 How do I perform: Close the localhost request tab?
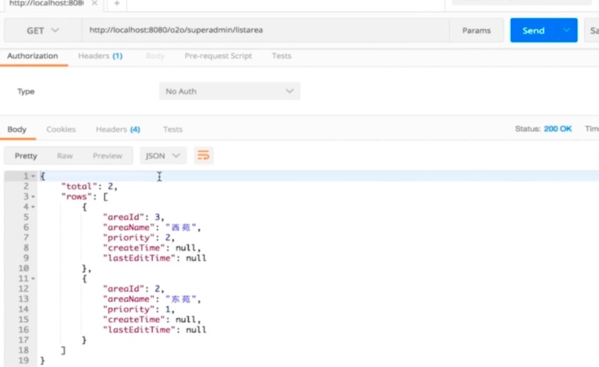pyautogui.click(x=94, y=4)
